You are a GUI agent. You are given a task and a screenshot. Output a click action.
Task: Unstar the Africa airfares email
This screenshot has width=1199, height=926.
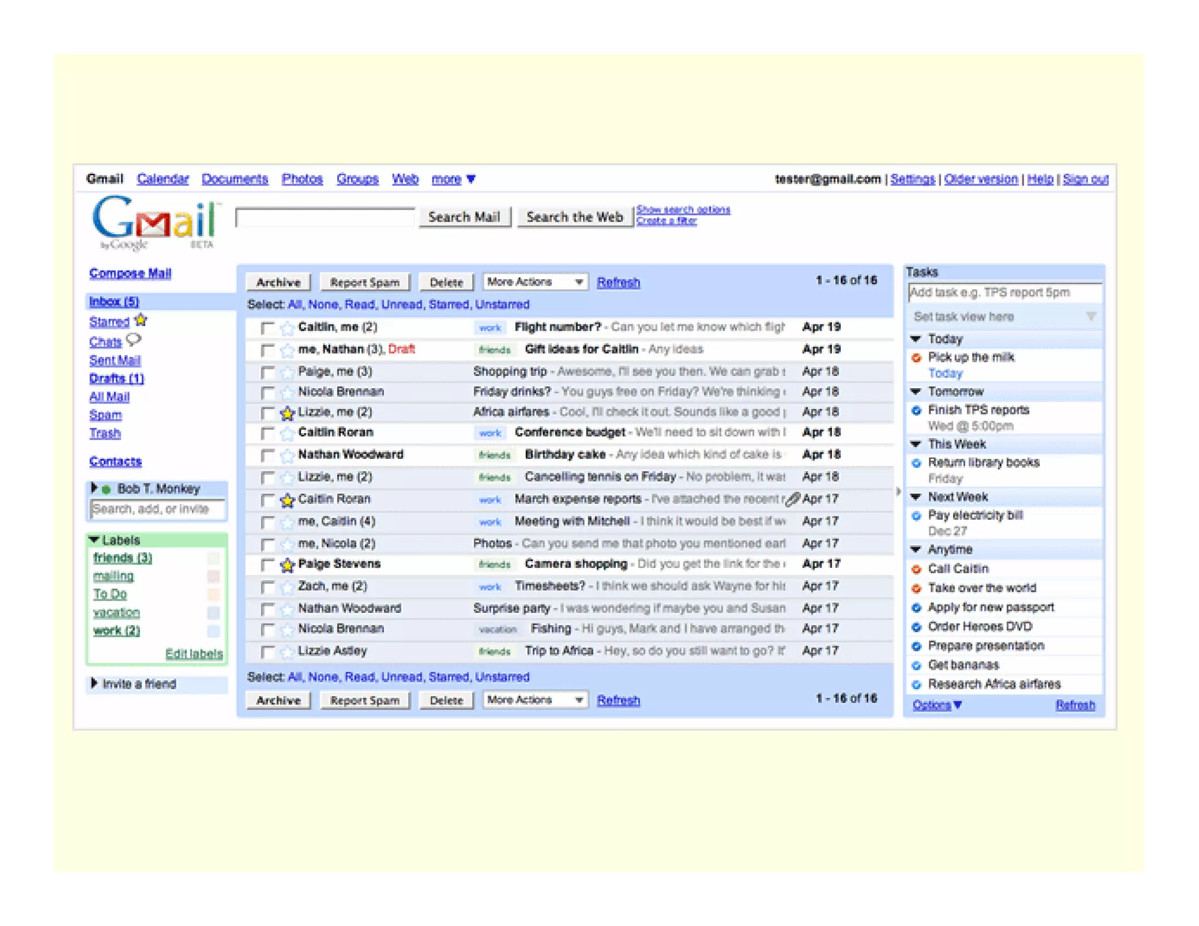coord(287,413)
